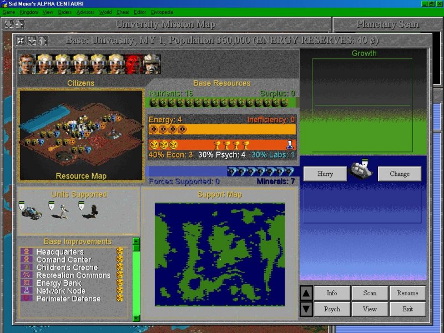This screenshot has width=444, height=333.
Task: Click the Base Improvements scrollbar down arrow
Action: tap(136, 318)
